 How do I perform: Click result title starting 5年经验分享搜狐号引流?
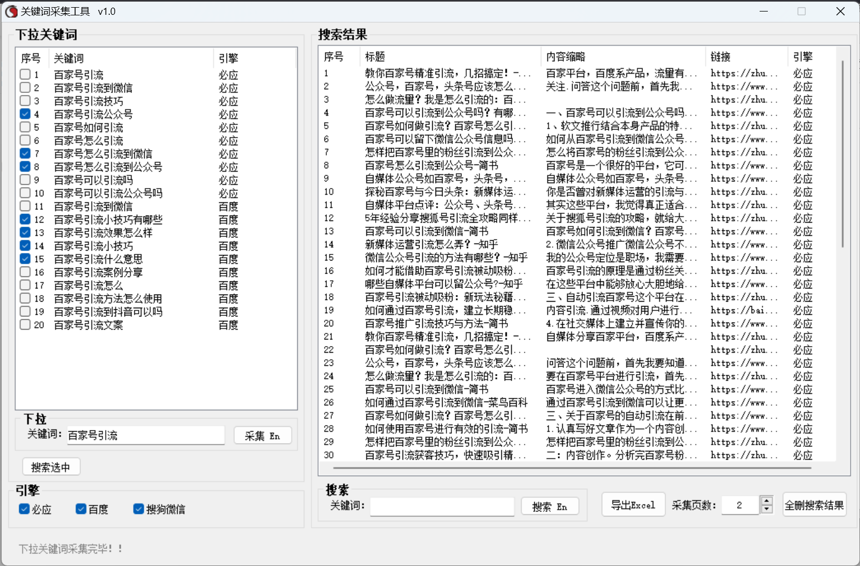[x=448, y=218]
